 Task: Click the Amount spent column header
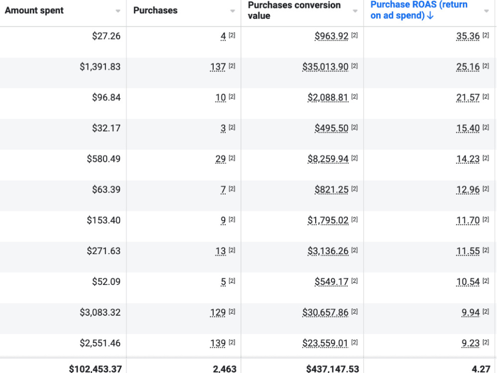(x=34, y=10)
